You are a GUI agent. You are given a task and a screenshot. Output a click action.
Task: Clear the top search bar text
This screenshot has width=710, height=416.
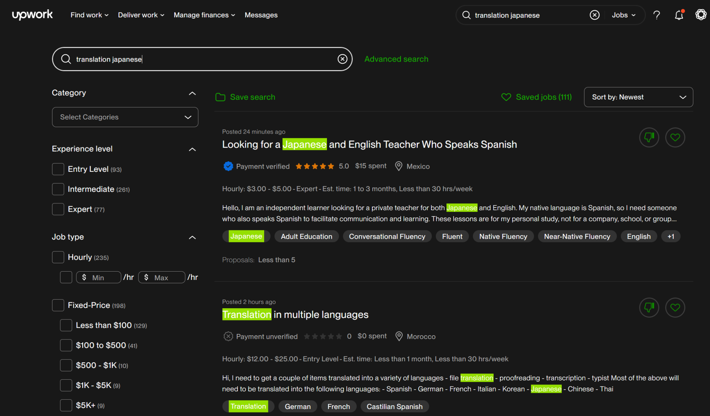point(595,15)
